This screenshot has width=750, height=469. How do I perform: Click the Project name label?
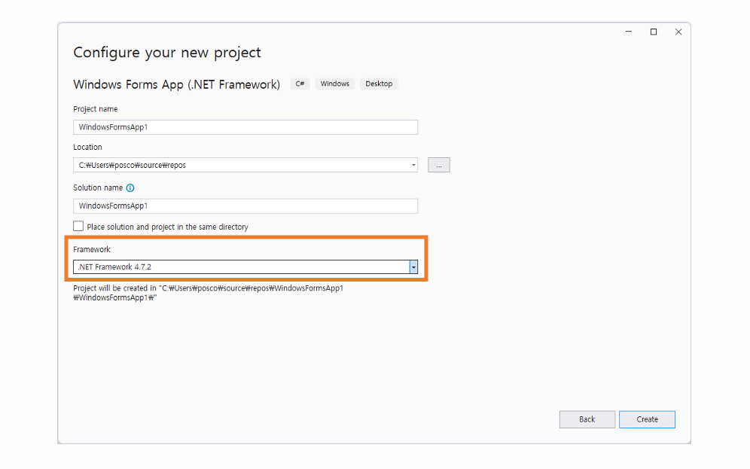coord(95,109)
